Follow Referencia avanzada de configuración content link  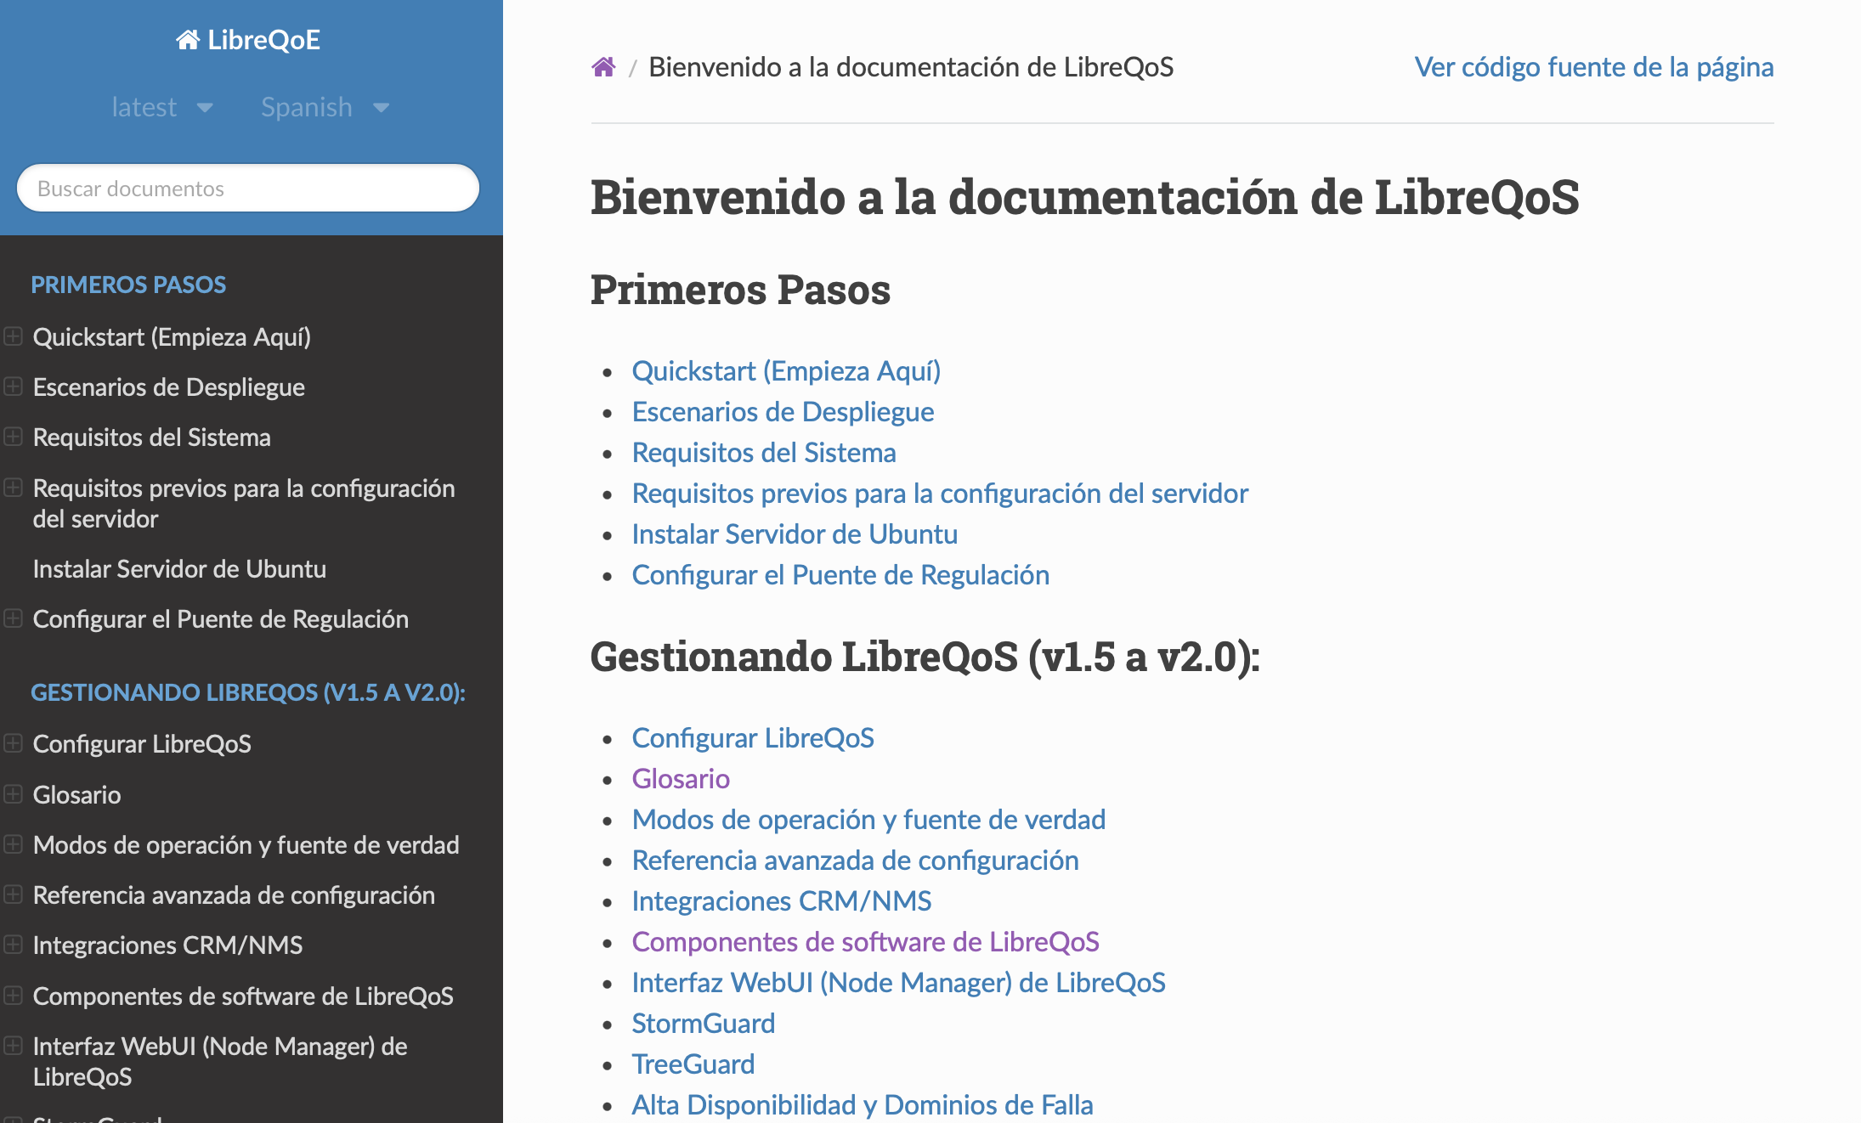pyautogui.click(x=855, y=861)
